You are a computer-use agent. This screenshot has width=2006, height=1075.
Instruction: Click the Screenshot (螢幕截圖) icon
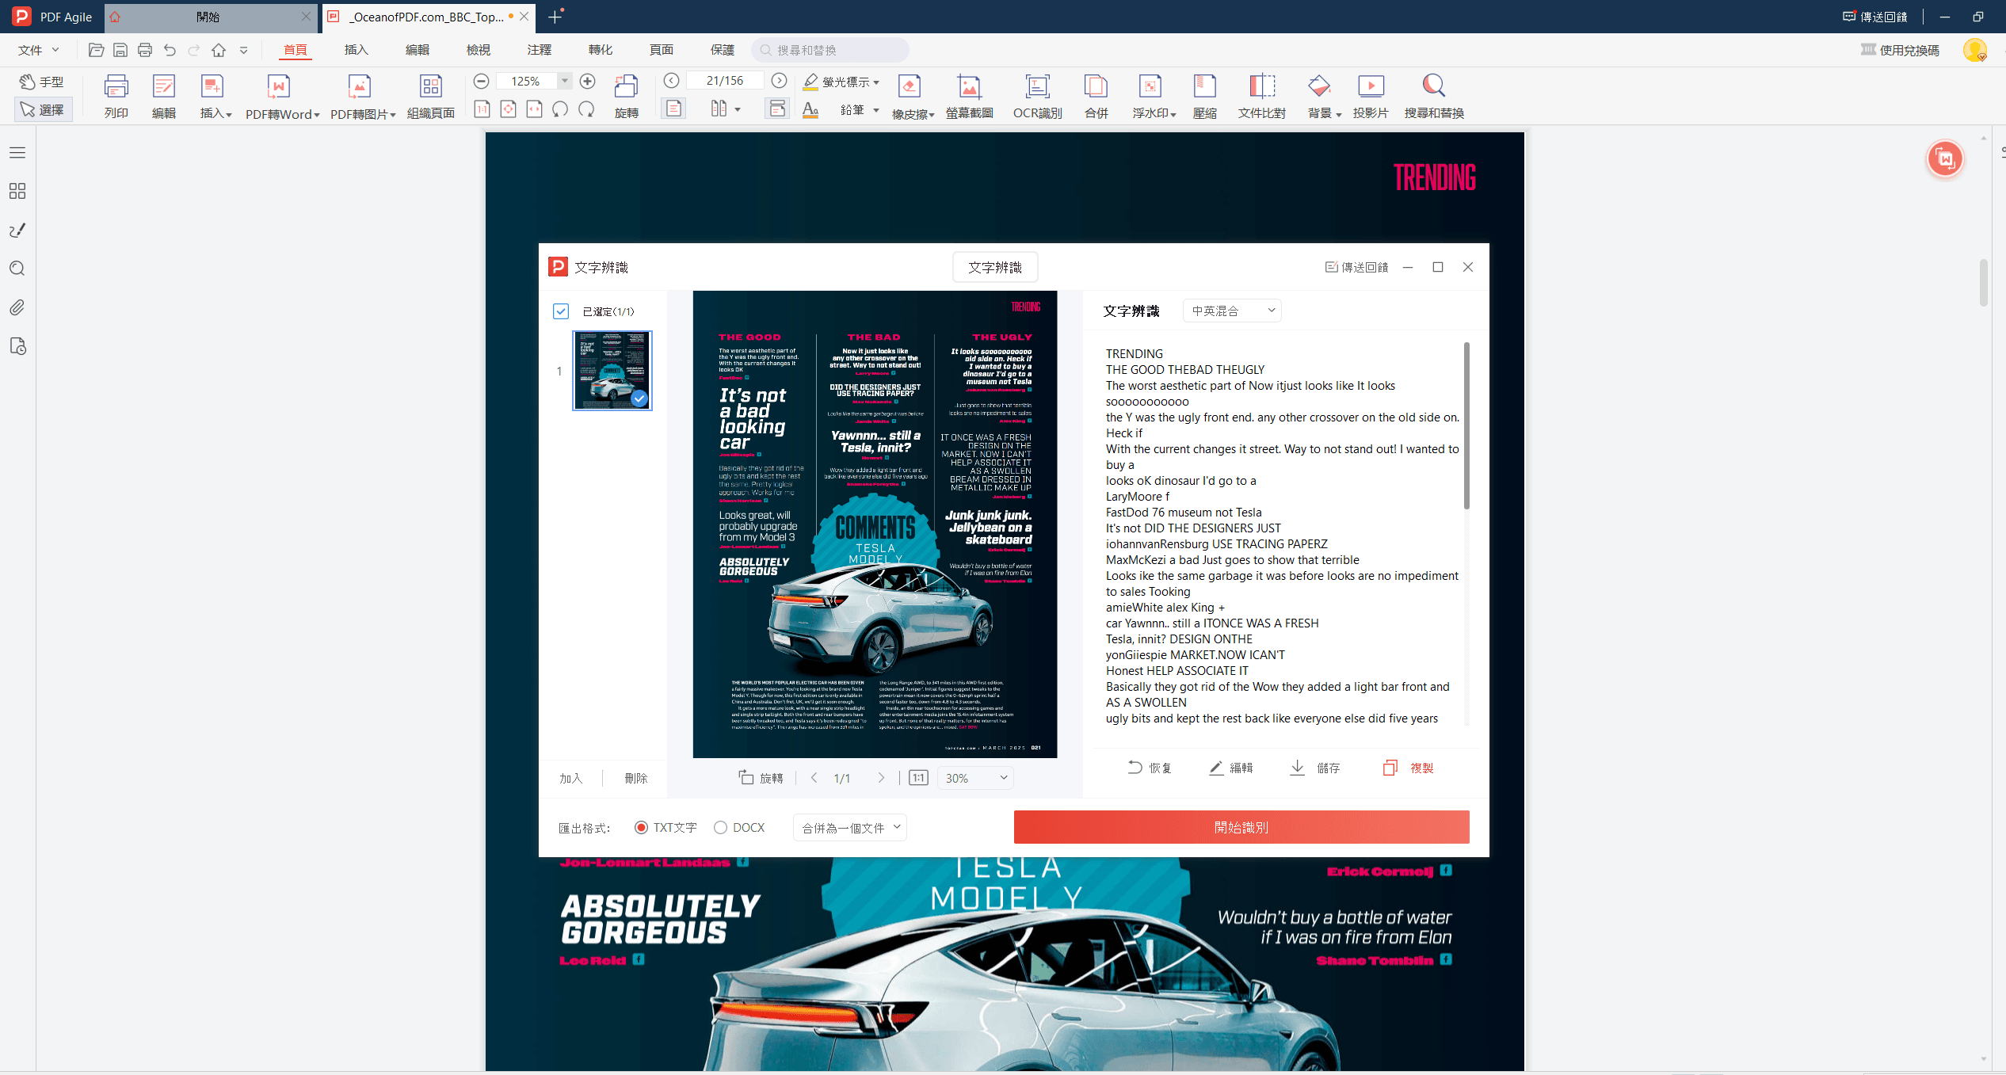point(969,96)
